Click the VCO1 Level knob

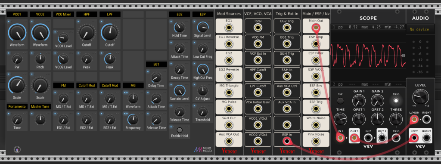pyautogui.click(x=64, y=38)
